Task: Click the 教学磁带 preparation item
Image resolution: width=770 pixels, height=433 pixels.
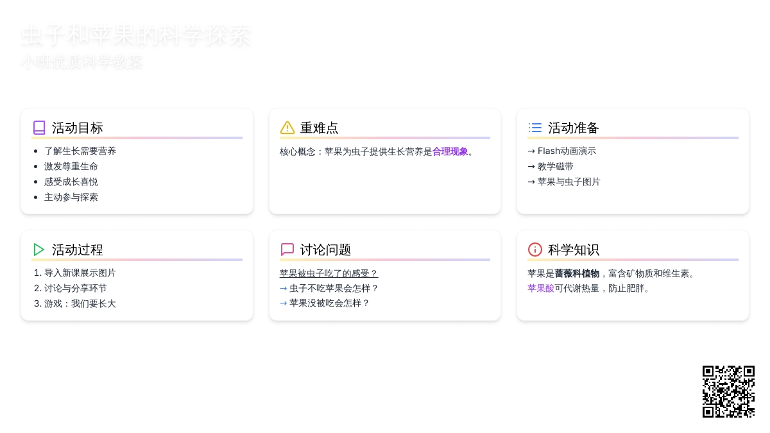Action: (x=555, y=167)
